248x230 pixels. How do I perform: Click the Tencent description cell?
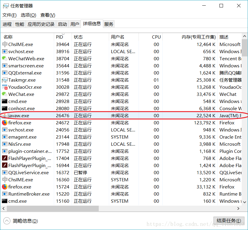coord(230,58)
